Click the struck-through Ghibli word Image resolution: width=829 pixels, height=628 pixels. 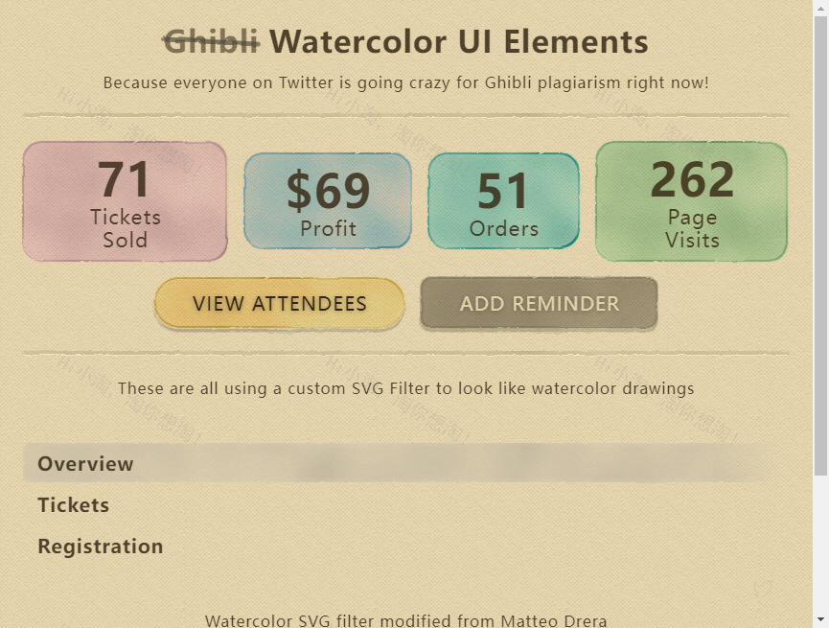point(211,42)
